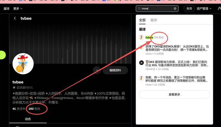Click the profile bio text starting 数据分析
This screenshot has height=127, width=221.
(x=69, y=98)
